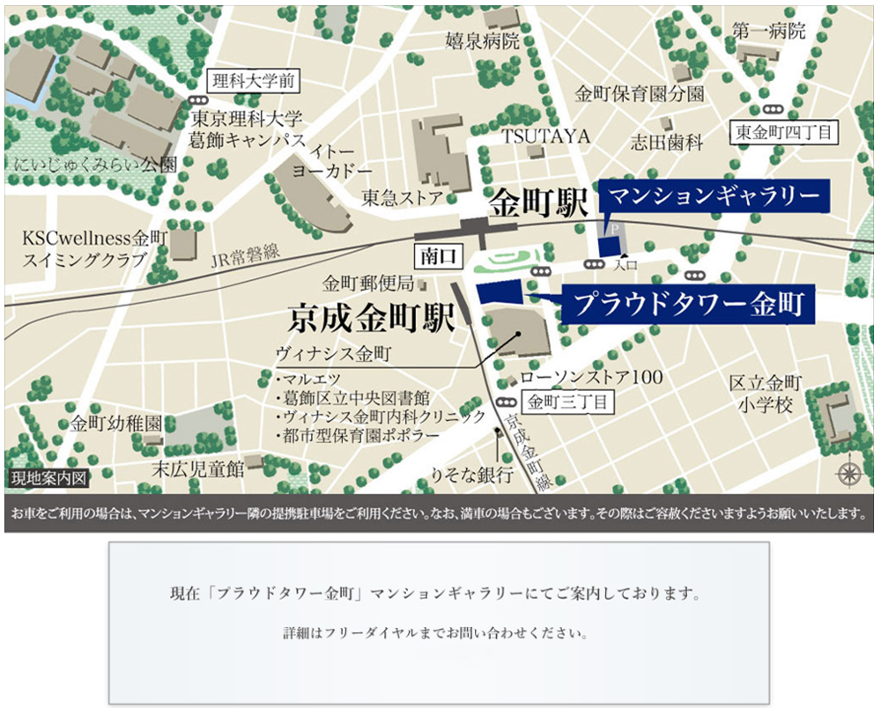Click the blue マンションギャラリー building square

(x=610, y=246)
